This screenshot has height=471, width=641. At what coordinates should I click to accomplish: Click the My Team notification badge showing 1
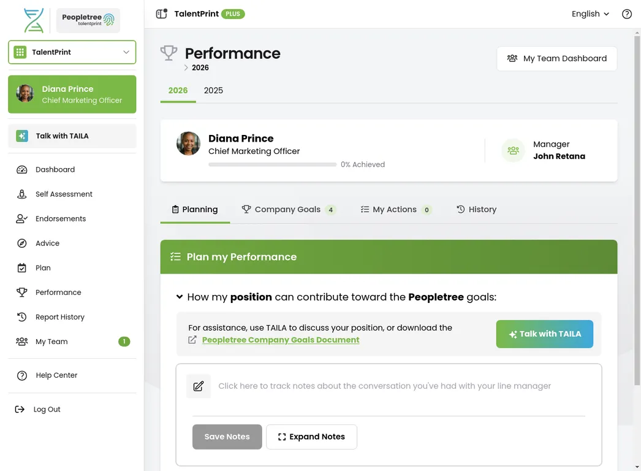point(124,341)
